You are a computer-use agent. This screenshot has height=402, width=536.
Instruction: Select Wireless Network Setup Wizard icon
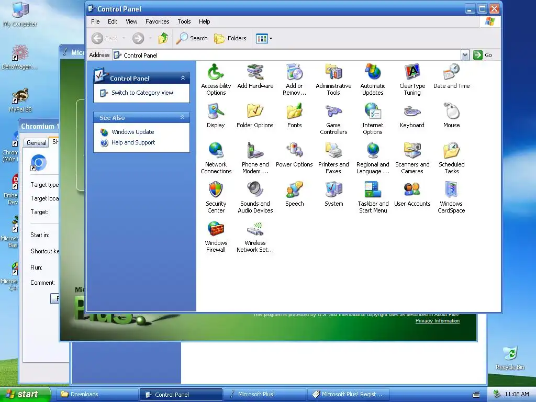click(255, 237)
